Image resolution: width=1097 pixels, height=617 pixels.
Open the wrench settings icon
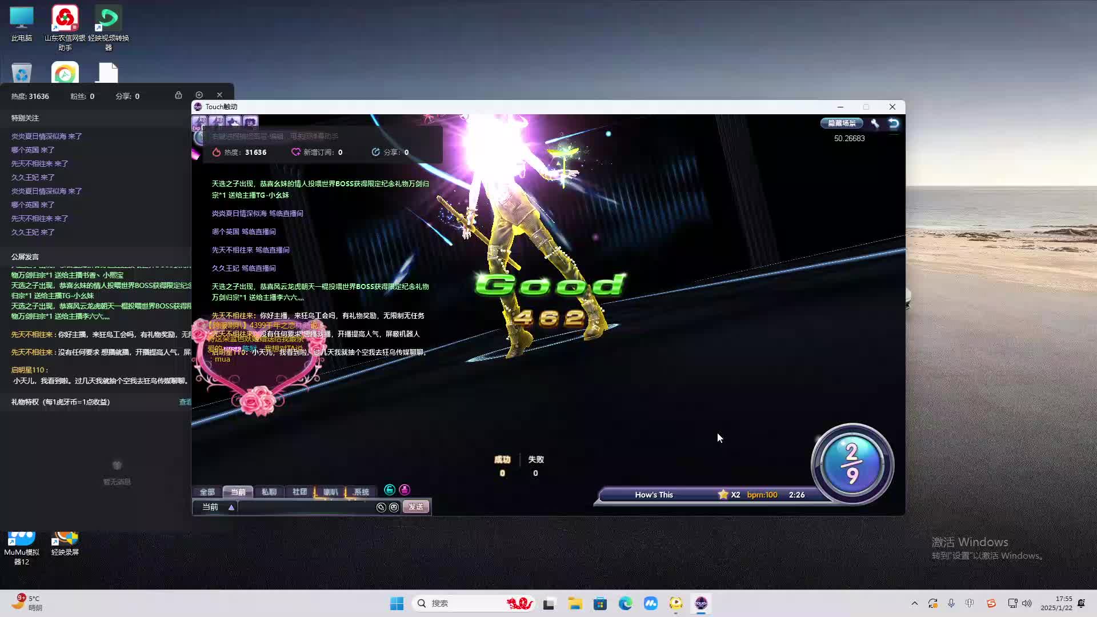(875, 123)
